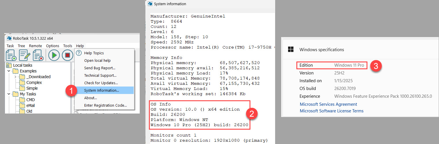Open the Remote menu
This screenshot has width=439, height=144.
point(35,46)
